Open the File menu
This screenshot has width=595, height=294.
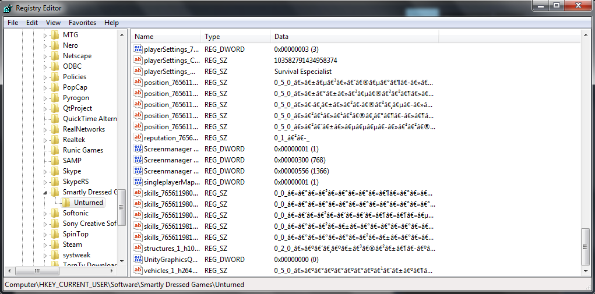pos(13,23)
